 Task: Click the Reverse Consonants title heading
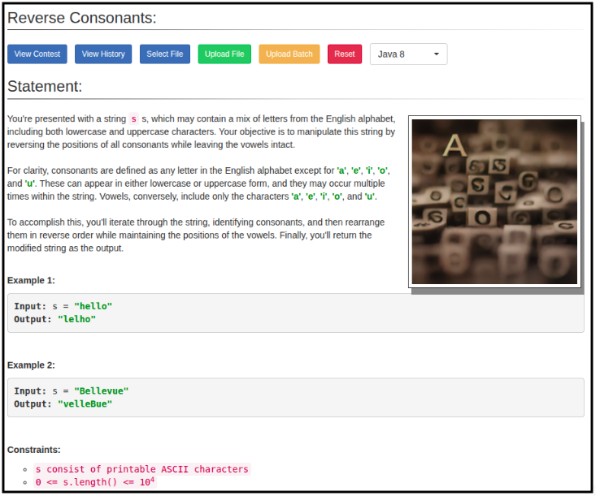tap(82, 18)
